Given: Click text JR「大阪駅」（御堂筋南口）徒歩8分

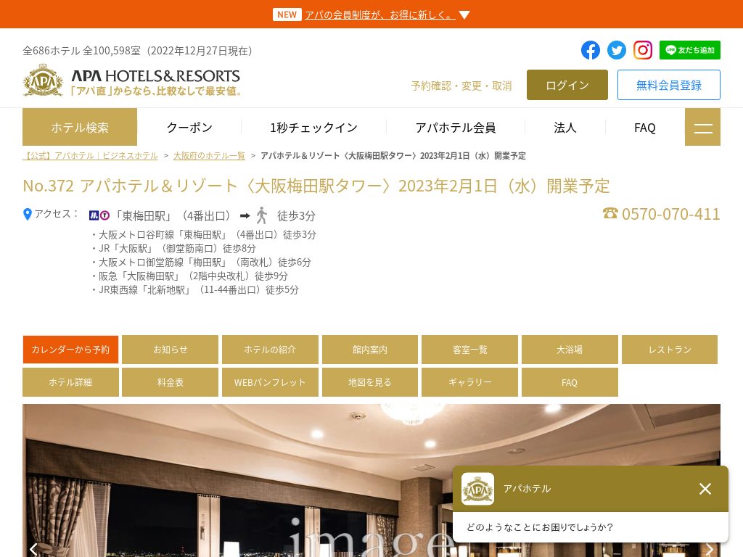Looking at the screenshot, I should click(177, 249).
